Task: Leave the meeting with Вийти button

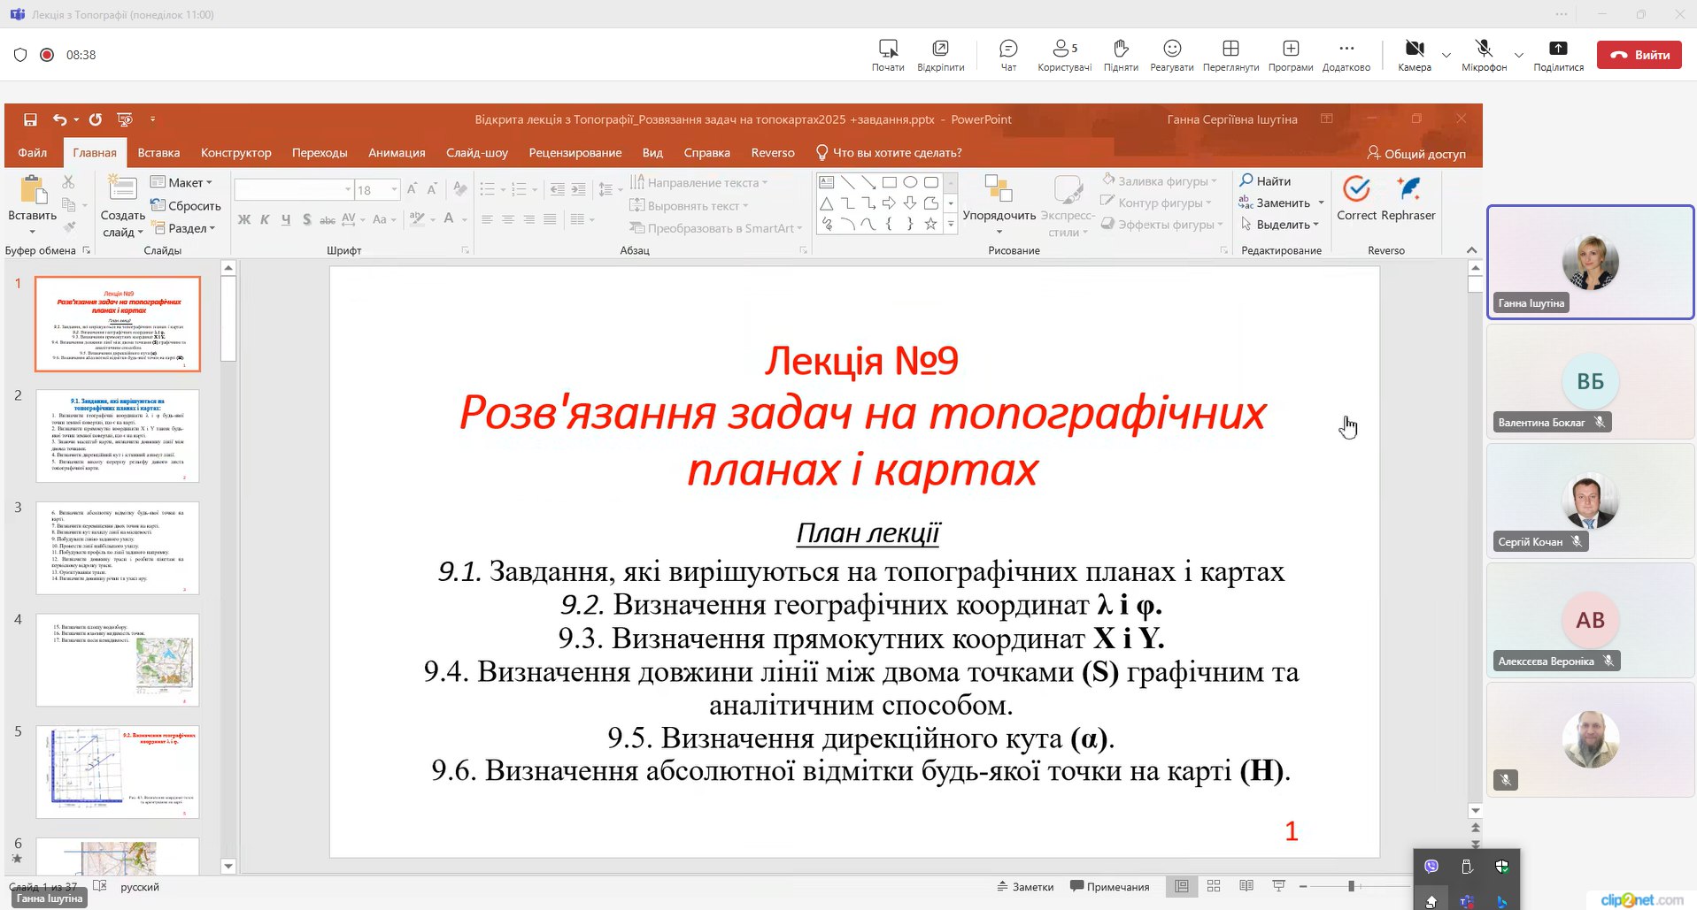Action: point(1639,55)
